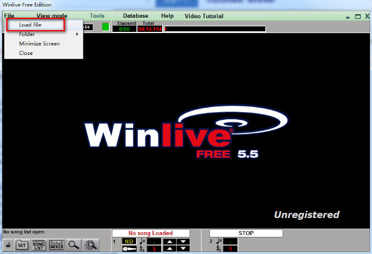Viewport: 372px width, 254px height.
Task: Open the Tools menu
Action: tap(97, 16)
